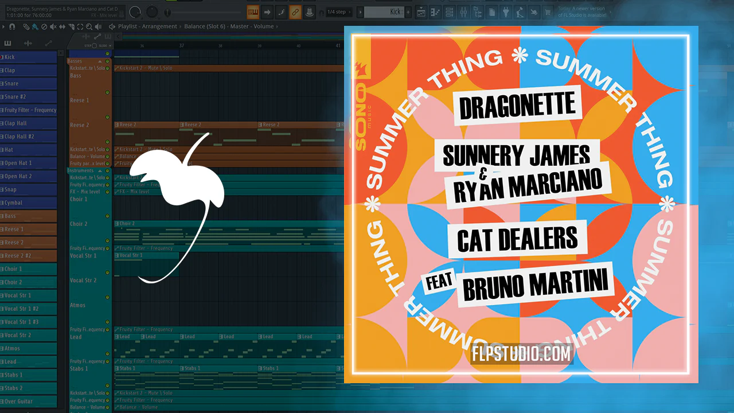Click the song position slider handle

pos(167,12)
